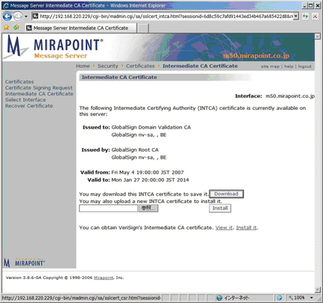
Task: Select the 'Mon Jan 27 20:00:00 JST 2014' text
Action: [150, 180]
